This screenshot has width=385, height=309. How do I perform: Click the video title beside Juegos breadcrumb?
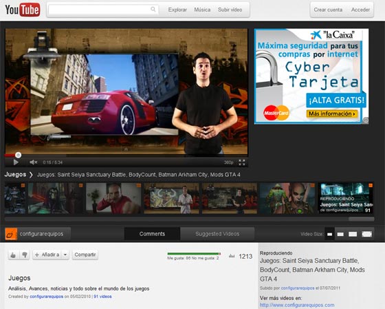pyautogui.click(x=138, y=175)
